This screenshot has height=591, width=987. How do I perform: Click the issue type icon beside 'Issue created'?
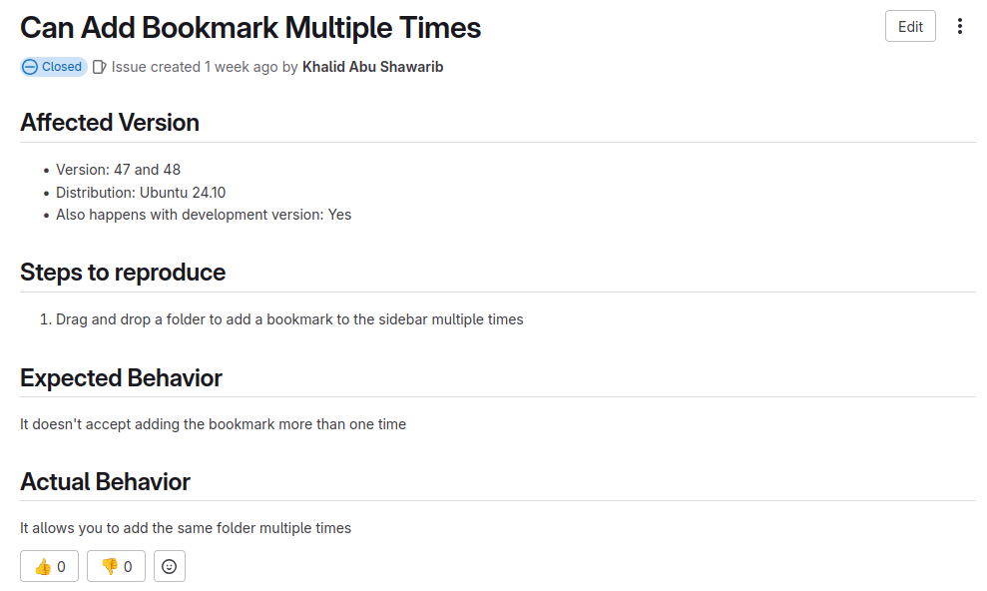coord(99,67)
